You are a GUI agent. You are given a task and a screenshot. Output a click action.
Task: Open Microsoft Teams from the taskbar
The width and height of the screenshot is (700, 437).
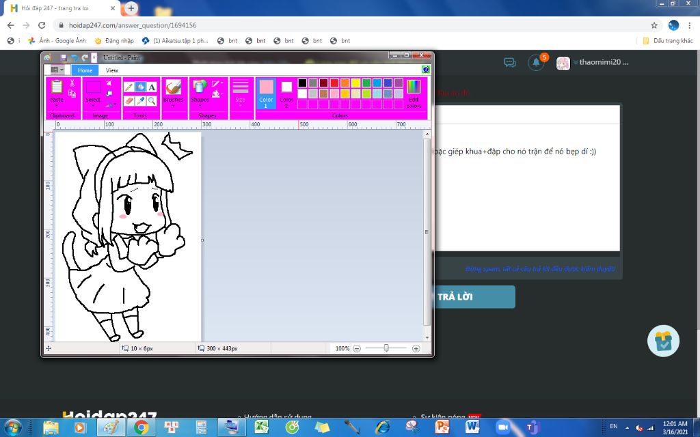click(532, 427)
